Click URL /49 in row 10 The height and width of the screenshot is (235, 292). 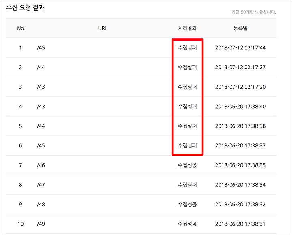41,224
